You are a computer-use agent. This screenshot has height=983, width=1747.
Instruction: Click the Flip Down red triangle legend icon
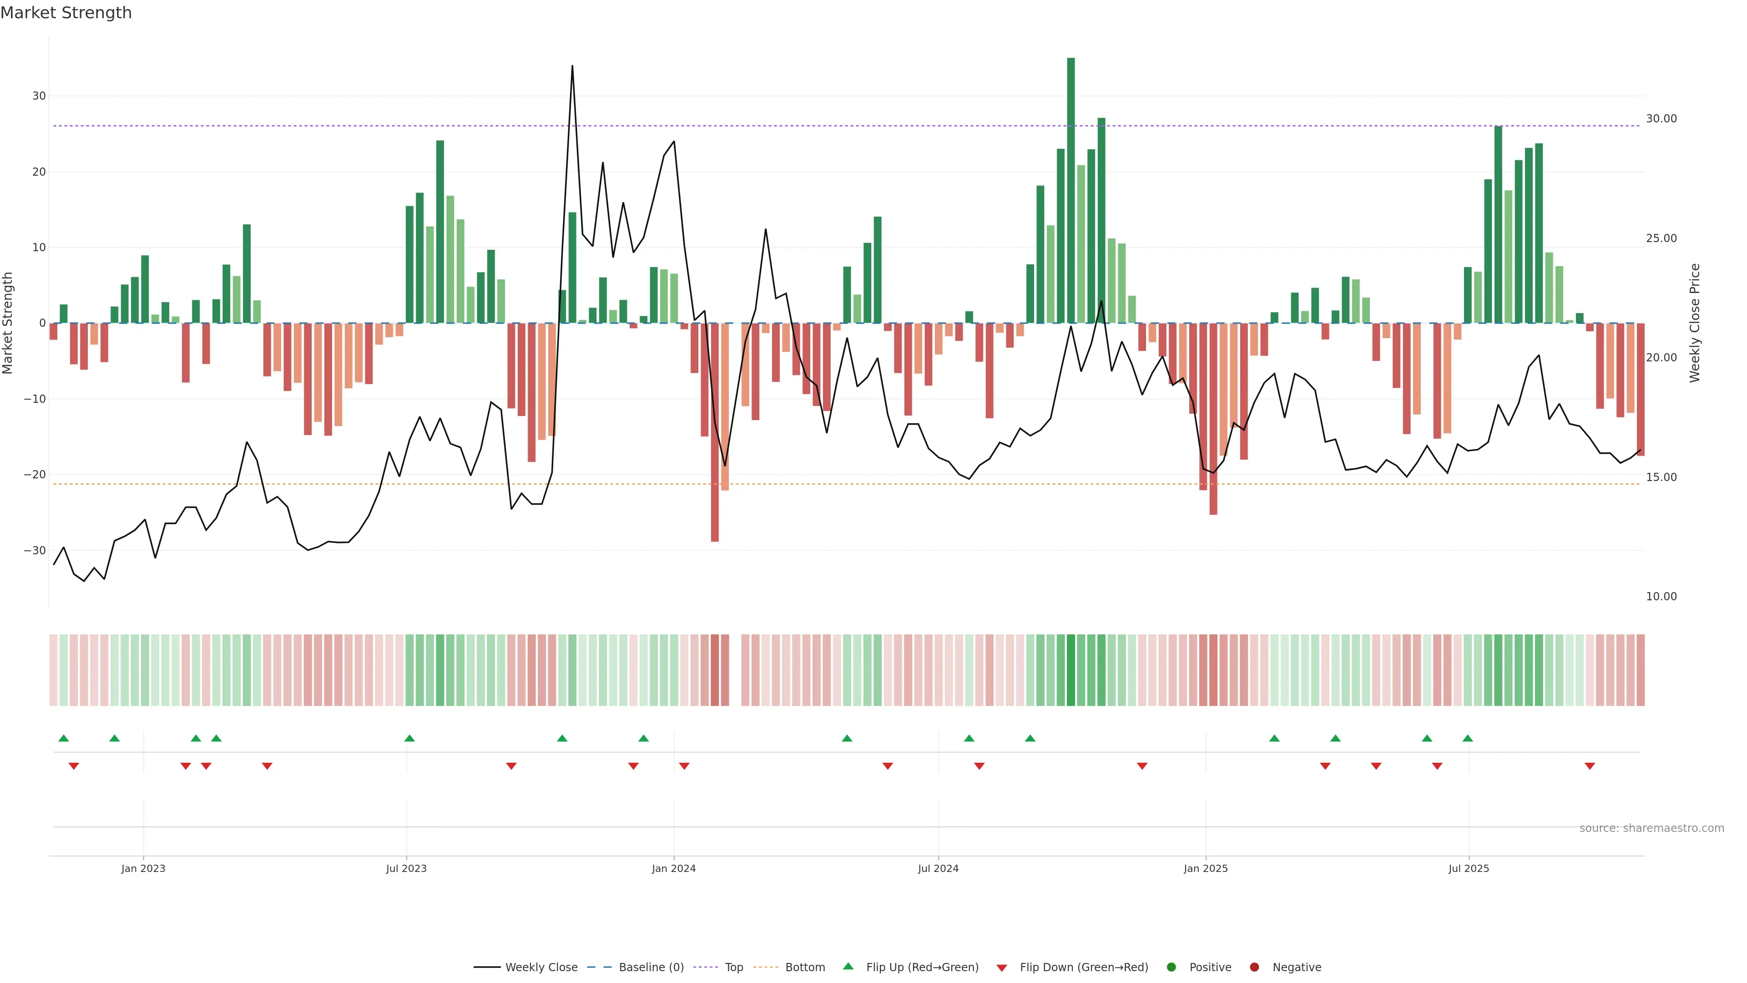click(x=1002, y=968)
